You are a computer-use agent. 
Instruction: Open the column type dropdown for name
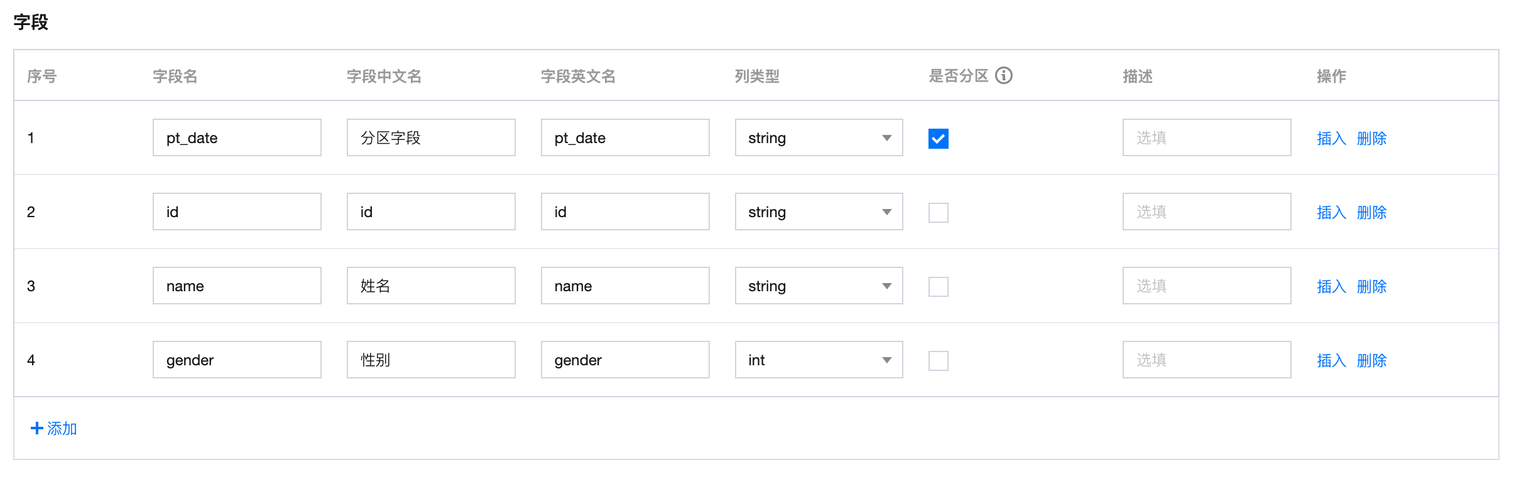(819, 286)
